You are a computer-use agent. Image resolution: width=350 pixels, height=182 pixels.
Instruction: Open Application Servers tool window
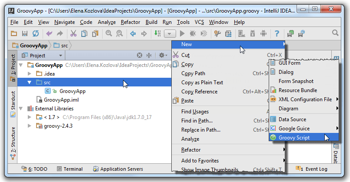pos(118,169)
